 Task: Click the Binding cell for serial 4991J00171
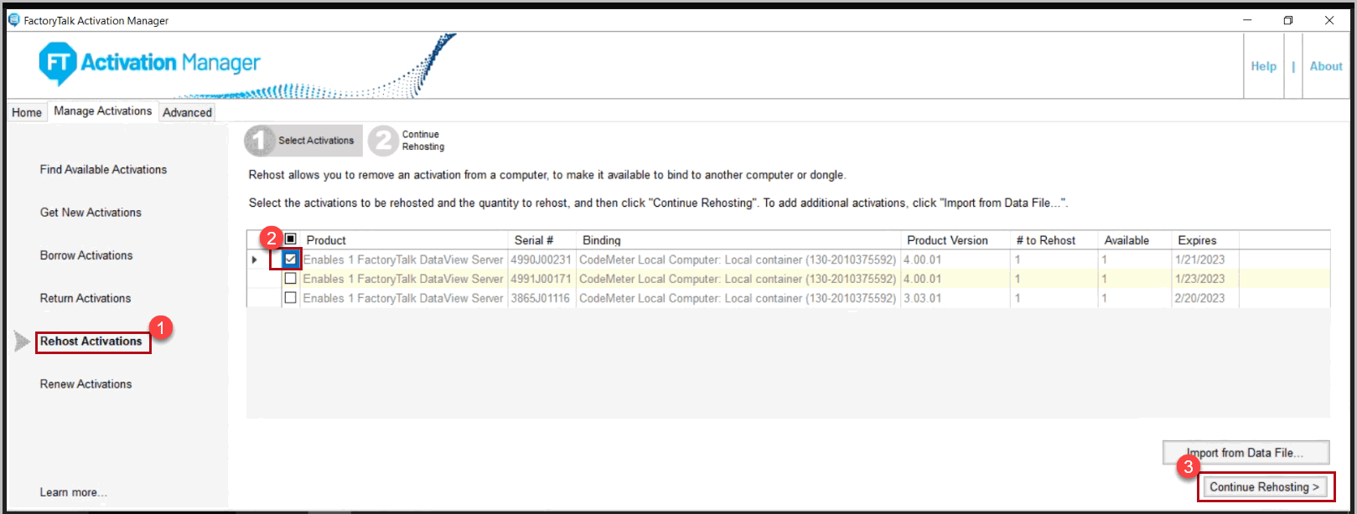tap(738, 279)
